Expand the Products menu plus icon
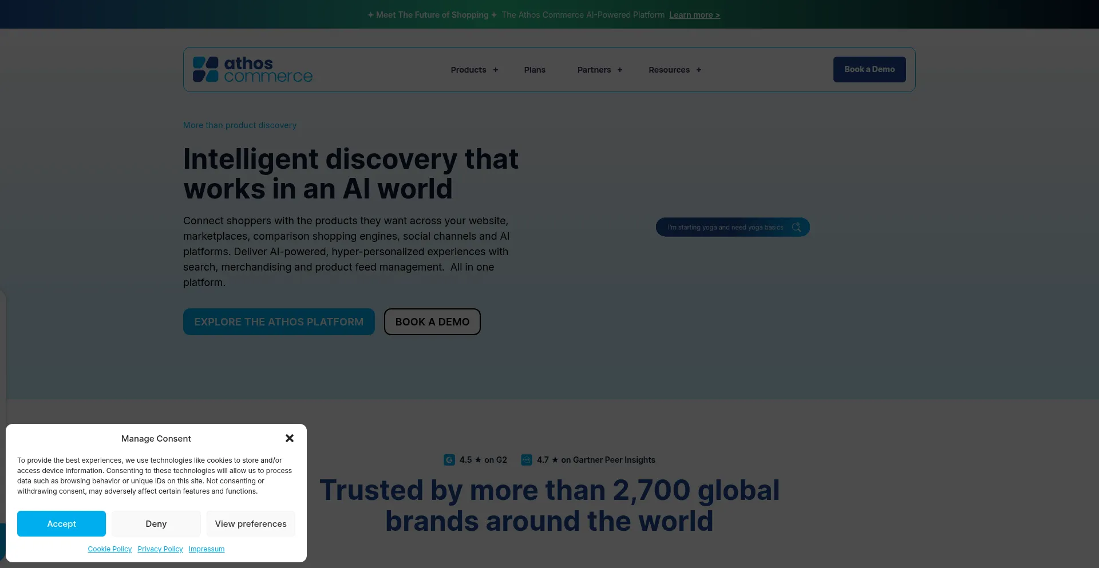Viewport: 1099px width, 568px height. 496,70
